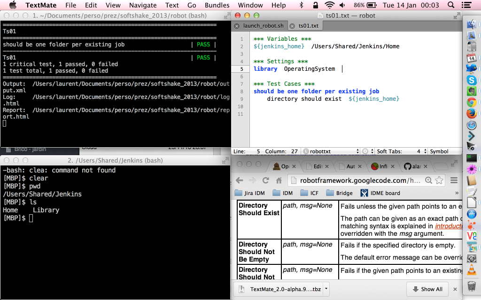Open Mac App Store from the Dock
481x300 pixels.
pyautogui.click(x=472, y=214)
